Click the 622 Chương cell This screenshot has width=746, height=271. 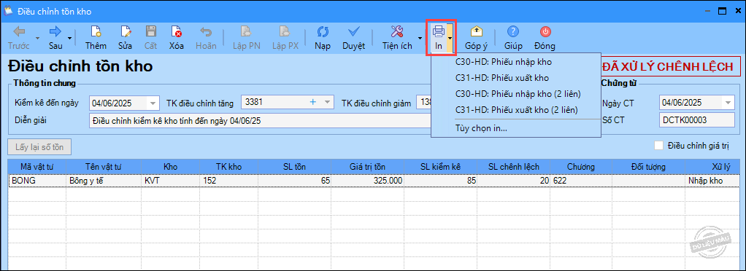[581, 181]
